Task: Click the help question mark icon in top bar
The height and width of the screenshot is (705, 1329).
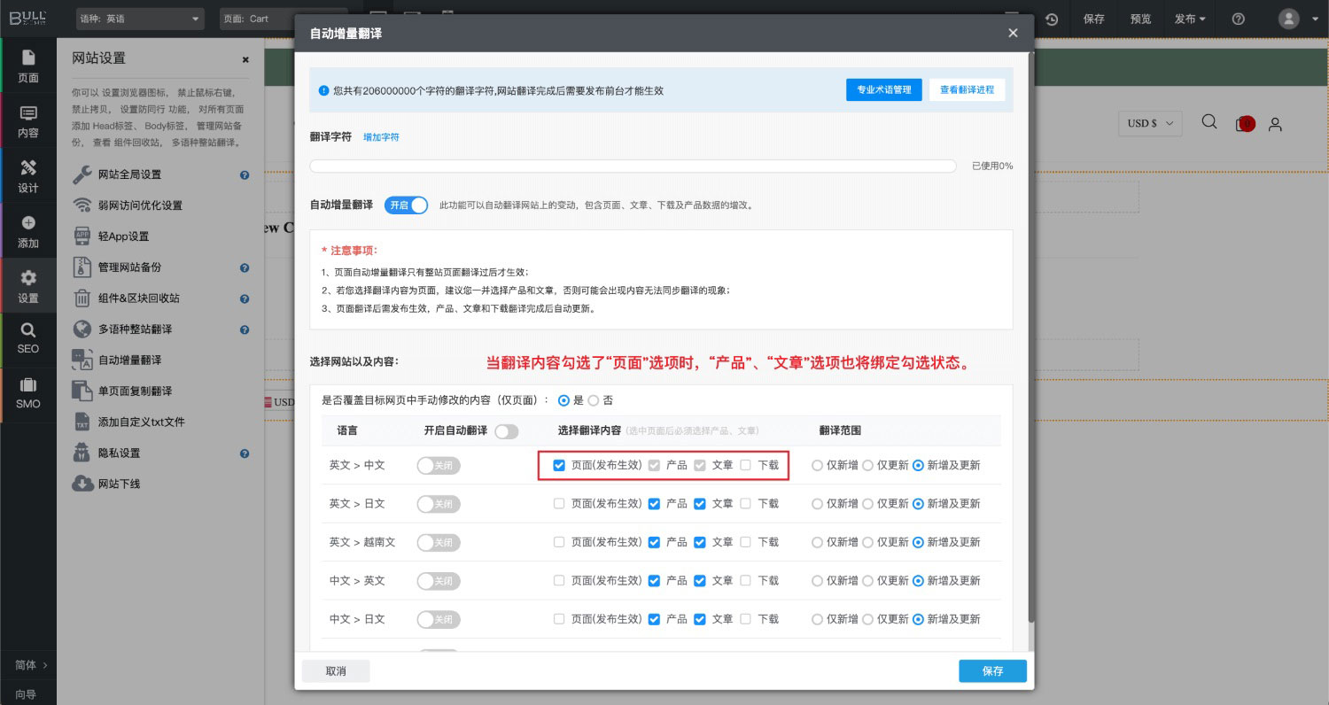Action: 1239,19
